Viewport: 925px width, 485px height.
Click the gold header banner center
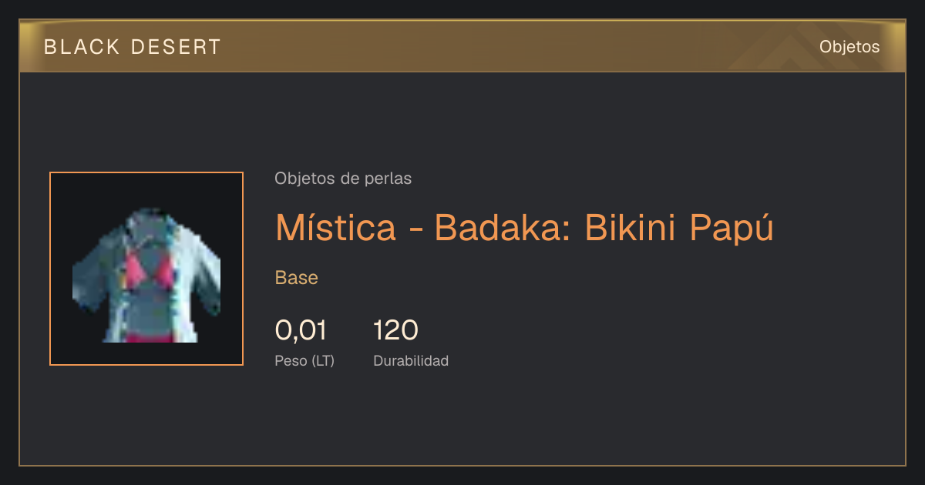pyautogui.click(x=462, y=46)
